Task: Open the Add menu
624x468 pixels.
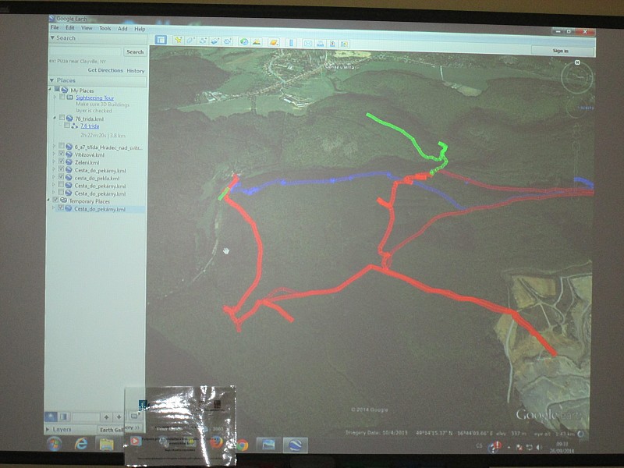Action: pyautogui.click(x=122, y=29)
